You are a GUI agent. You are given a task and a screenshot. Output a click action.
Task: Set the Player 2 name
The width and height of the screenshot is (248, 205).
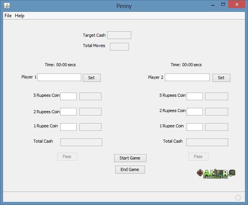[x=221, y=78]
